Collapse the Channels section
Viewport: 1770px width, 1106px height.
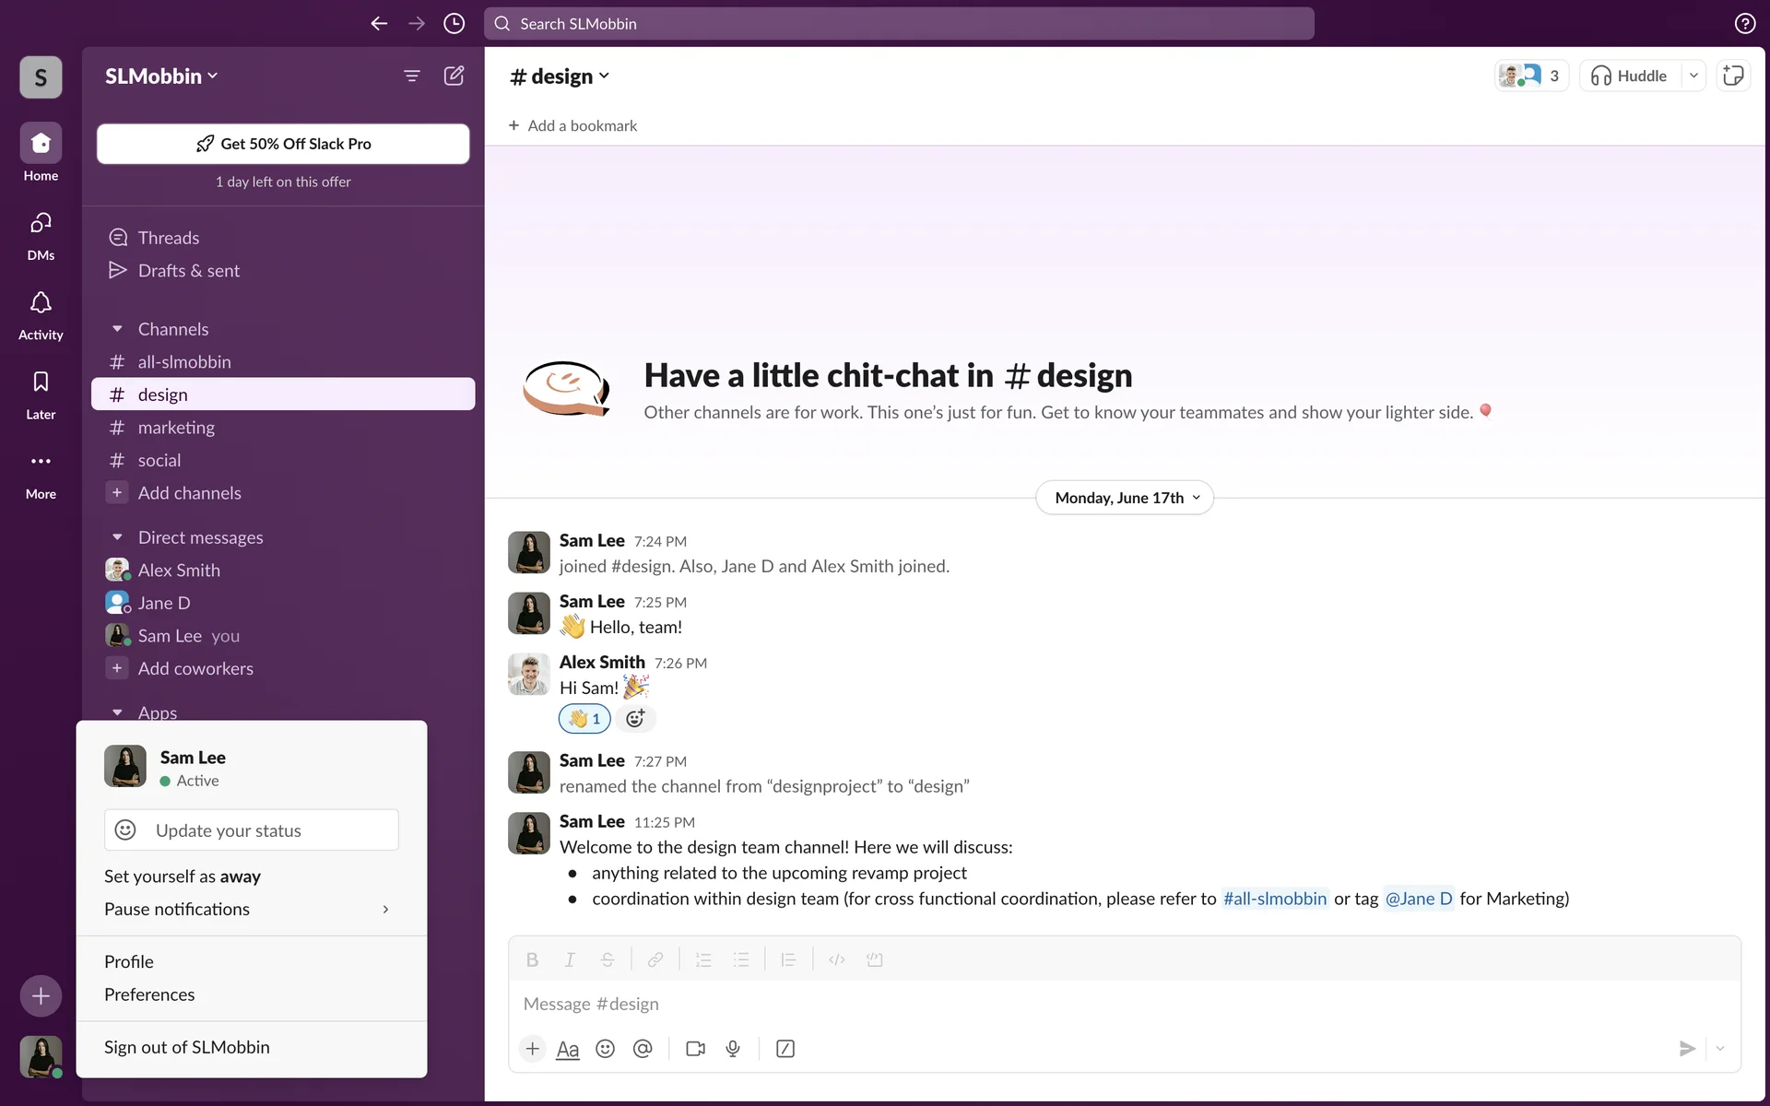click(117, 329)
